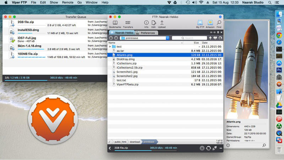This screenshot has height=160, width=284.
Task: Click the Find magnifier icon
Action: click(219, 23)
